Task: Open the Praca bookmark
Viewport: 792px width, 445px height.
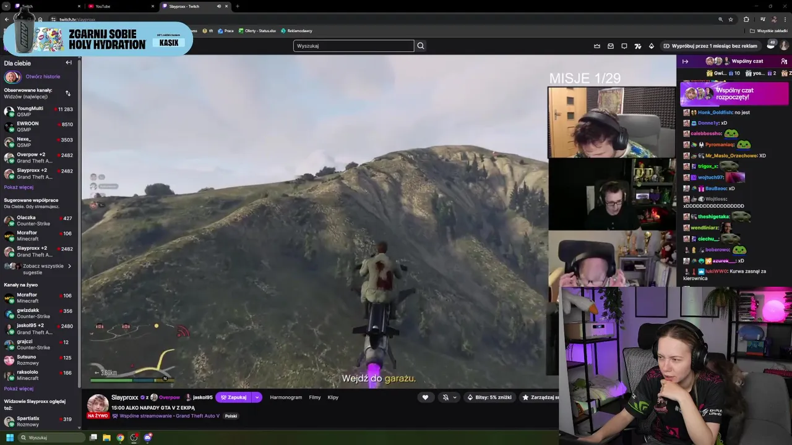Action: [226, 31]
